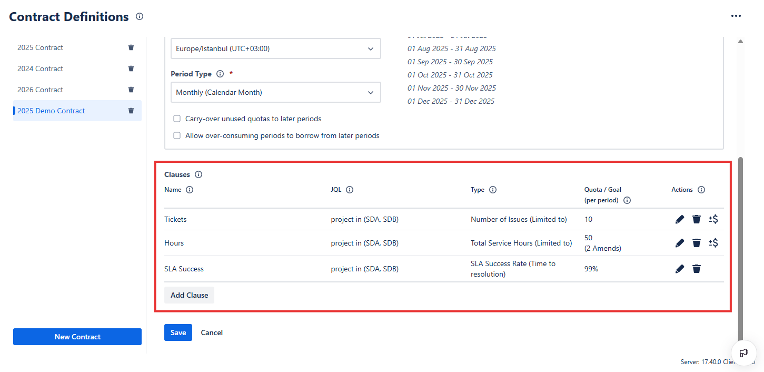
Task: Open amendments icon for Hours clause
Action: point(713,243)
